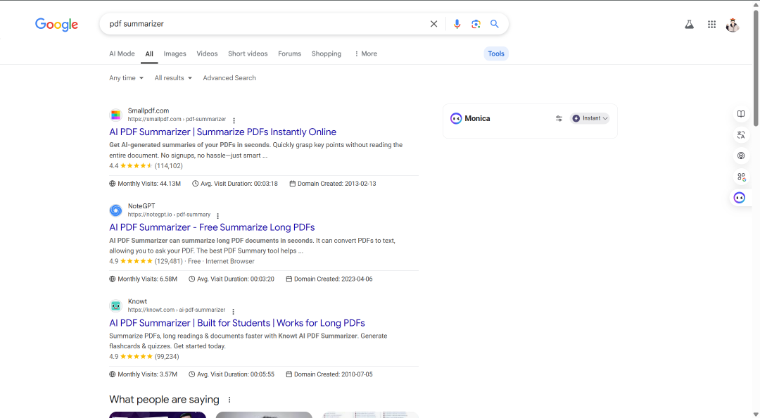Open the All results filter dropdown

(x=173, y=77)
